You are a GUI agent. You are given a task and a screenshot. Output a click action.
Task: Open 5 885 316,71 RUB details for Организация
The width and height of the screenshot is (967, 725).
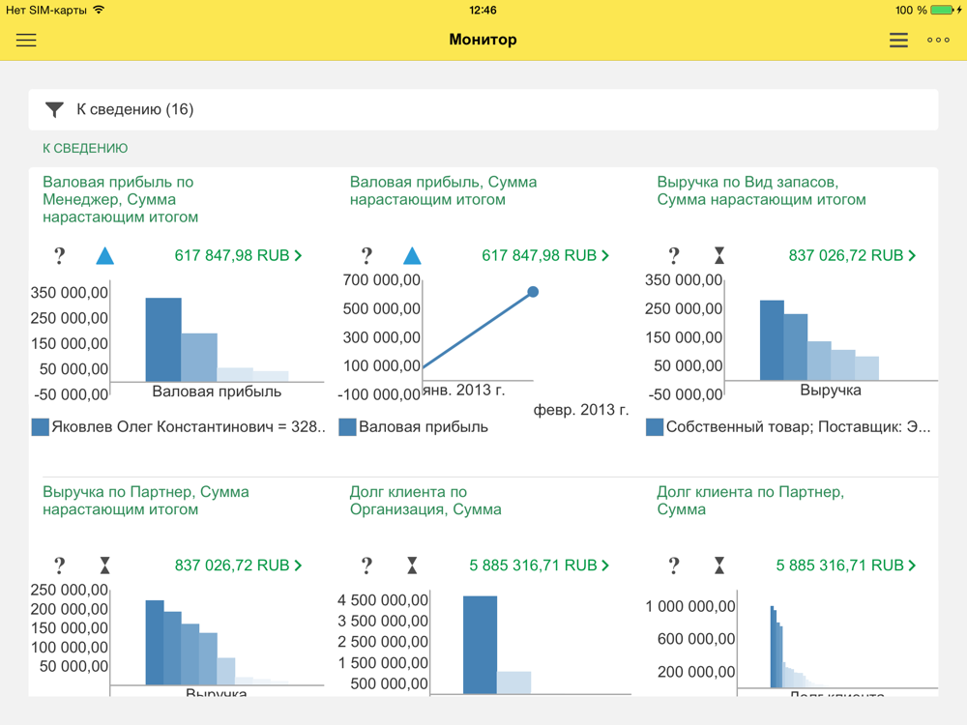coord(539,565)
